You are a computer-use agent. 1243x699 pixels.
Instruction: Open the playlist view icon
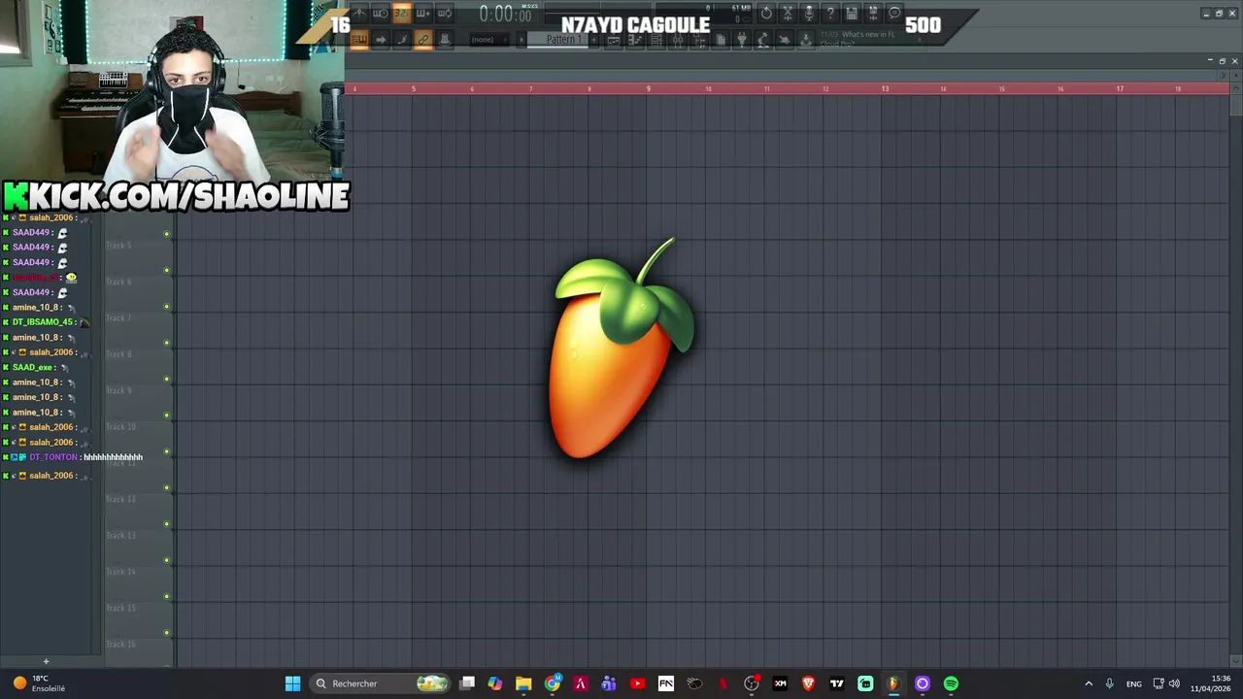click(614, 40)
